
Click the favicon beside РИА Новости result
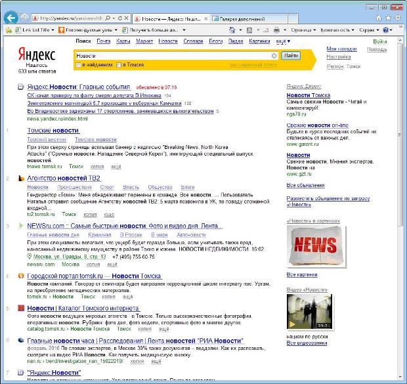[21, 341]
